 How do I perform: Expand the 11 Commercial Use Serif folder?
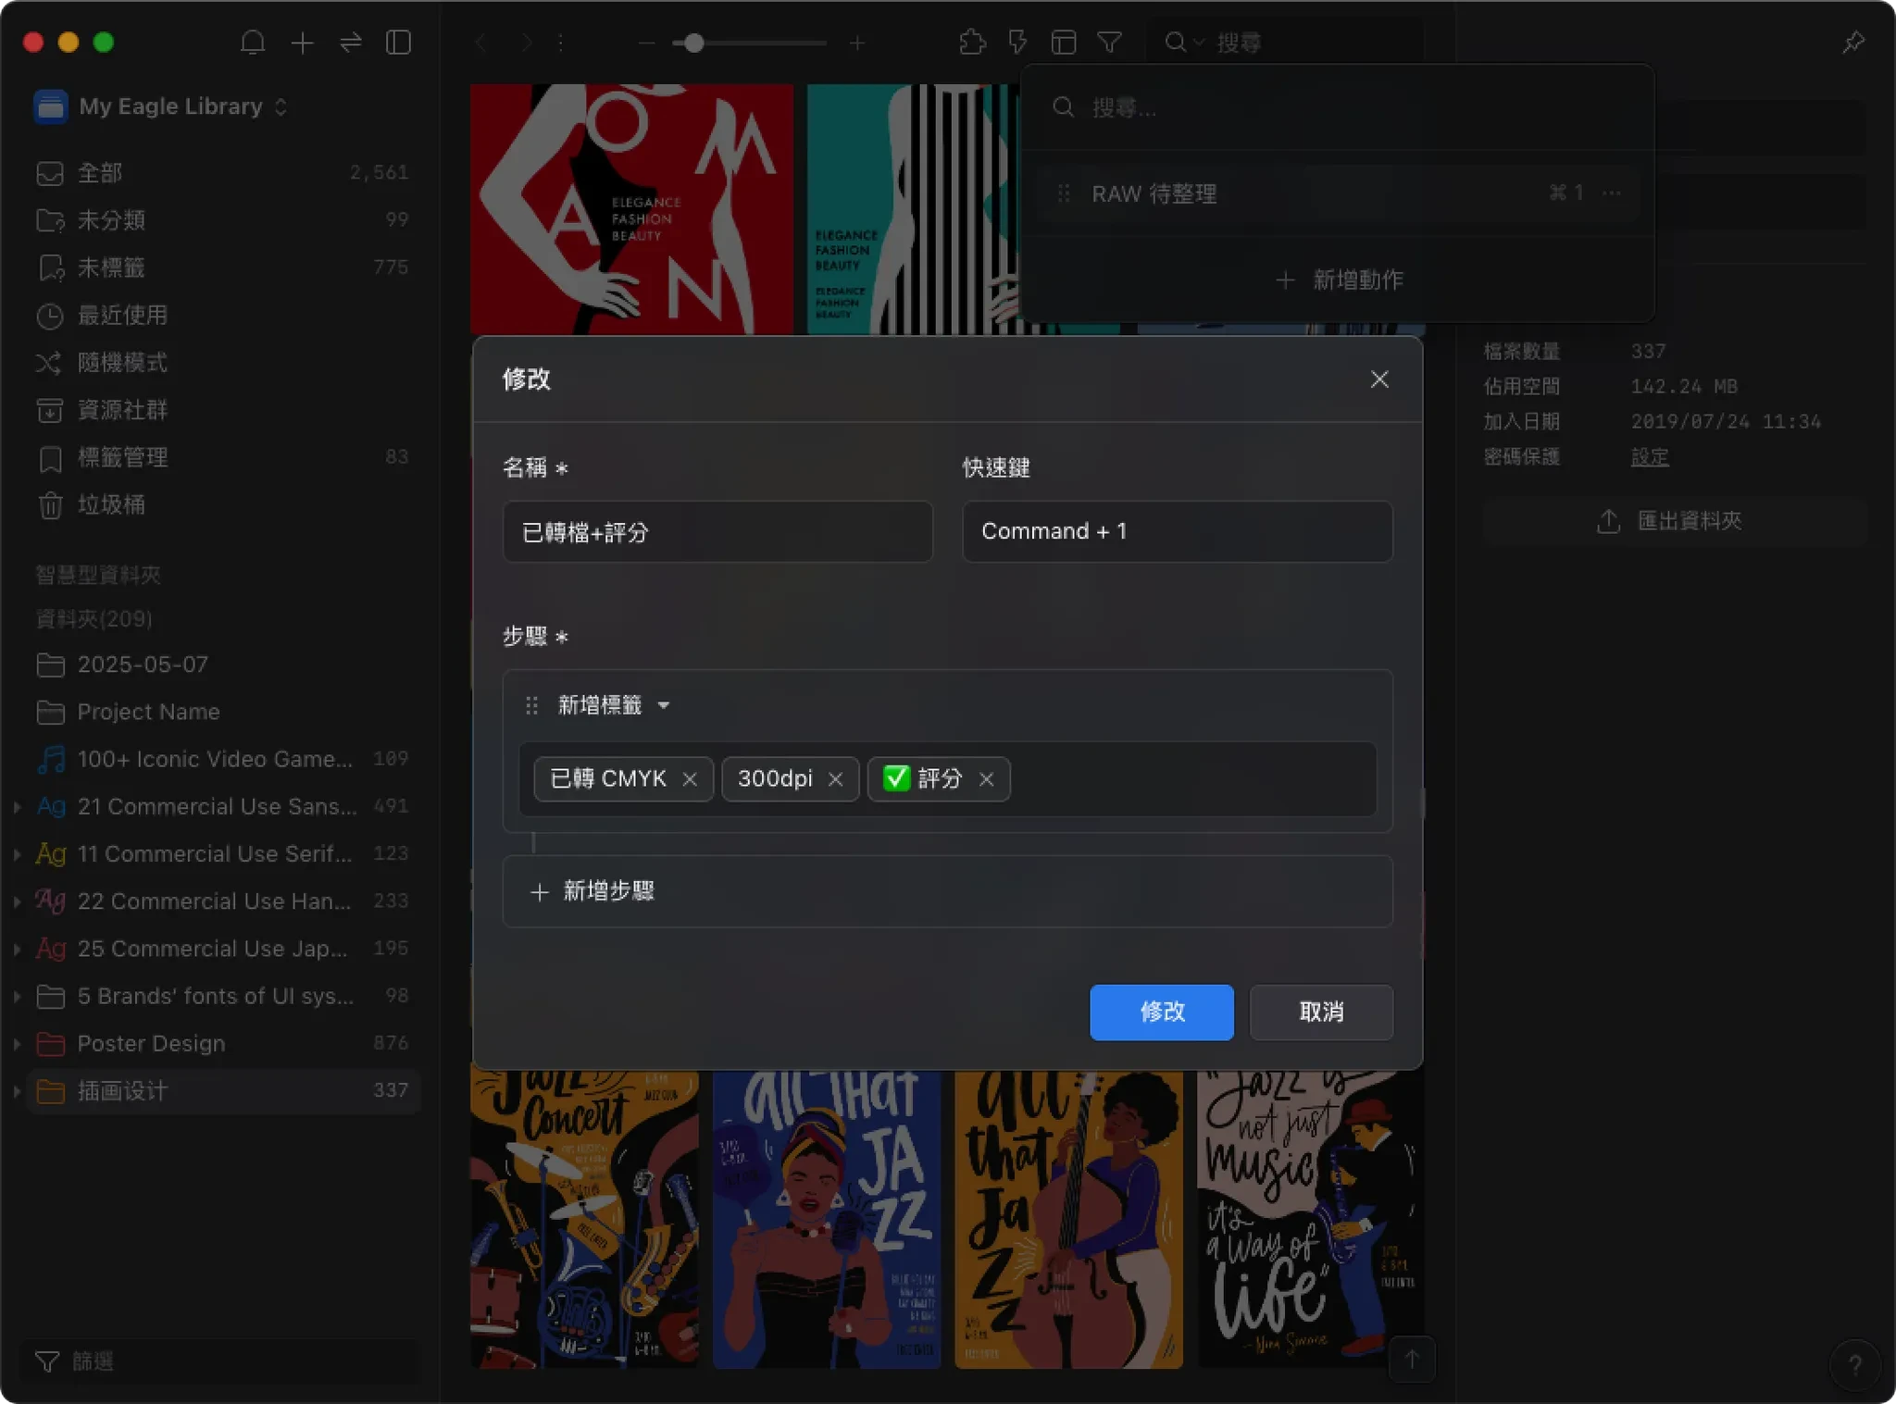17,853
